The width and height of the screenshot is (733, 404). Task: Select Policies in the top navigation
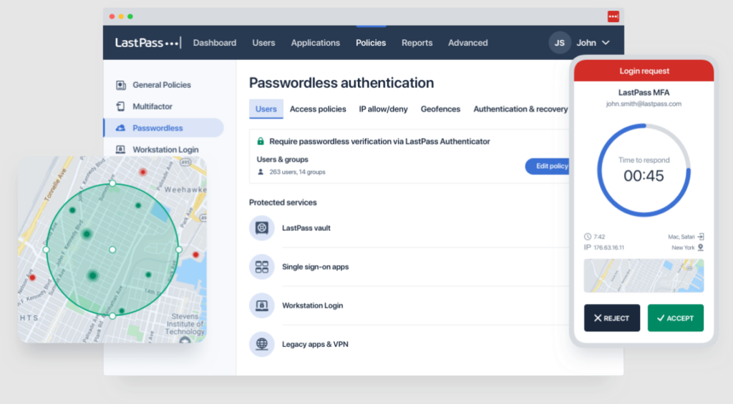pos(371,43)
